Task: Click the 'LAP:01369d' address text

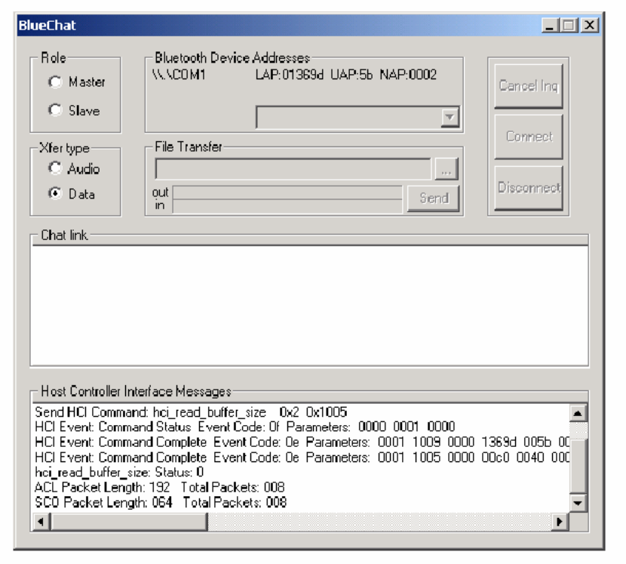Action: [290, 75]
